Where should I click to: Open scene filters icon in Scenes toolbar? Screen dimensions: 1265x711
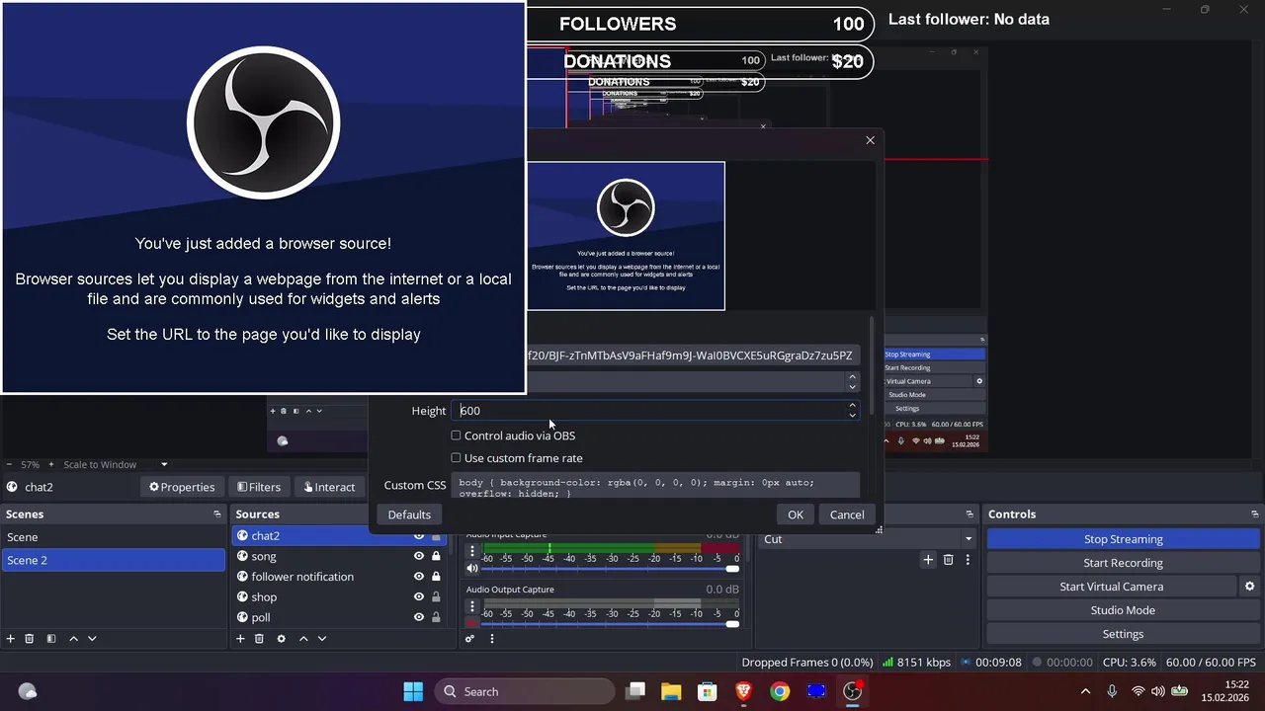pyautogui.click(x=51, y=639)
